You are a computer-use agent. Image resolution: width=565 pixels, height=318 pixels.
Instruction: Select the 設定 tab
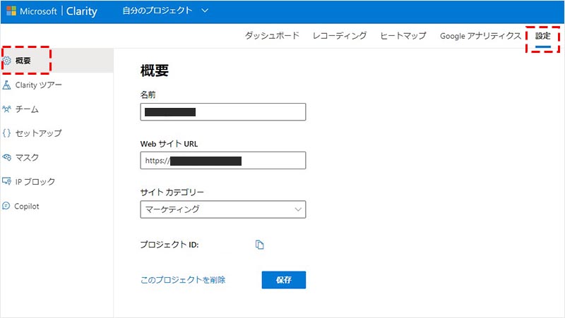(x=542, y=35)
